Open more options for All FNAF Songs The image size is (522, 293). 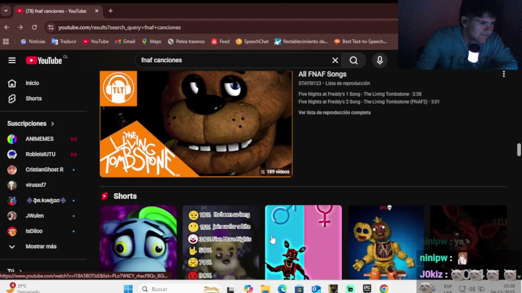[x=504, y=74]
